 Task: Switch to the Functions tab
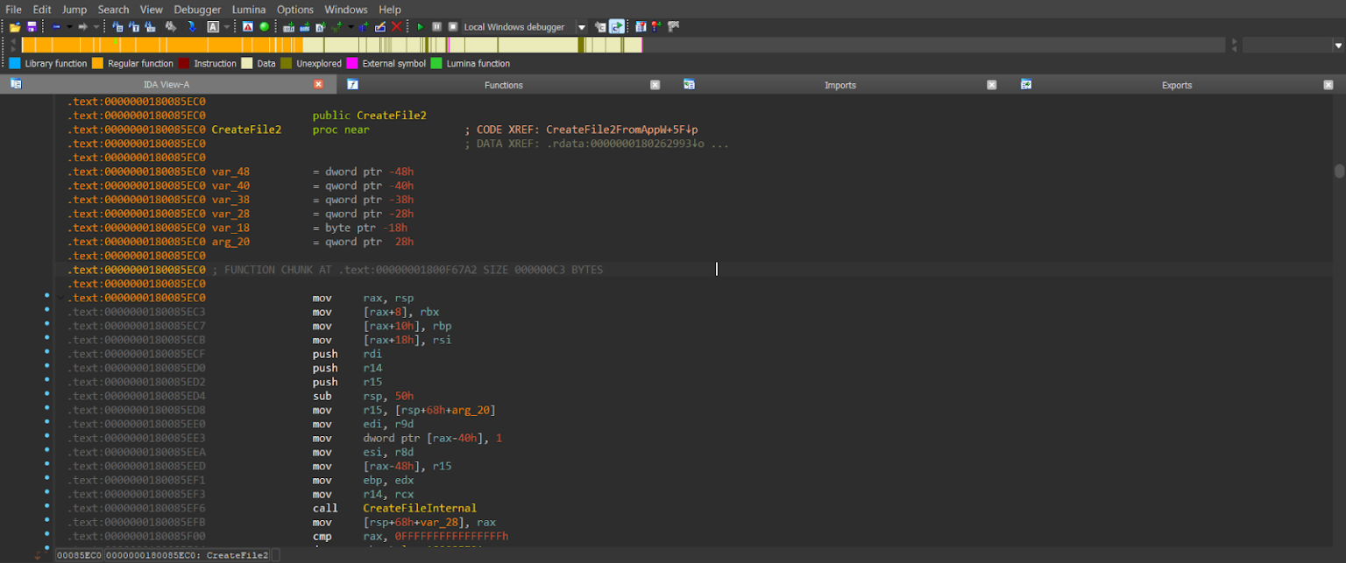(503, 85)
